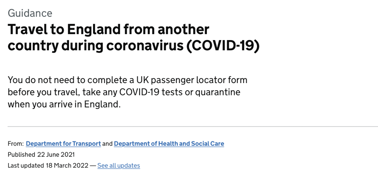Click the date 22 June 2021
This screenshot has height=172, width=378.
[56, 154]
